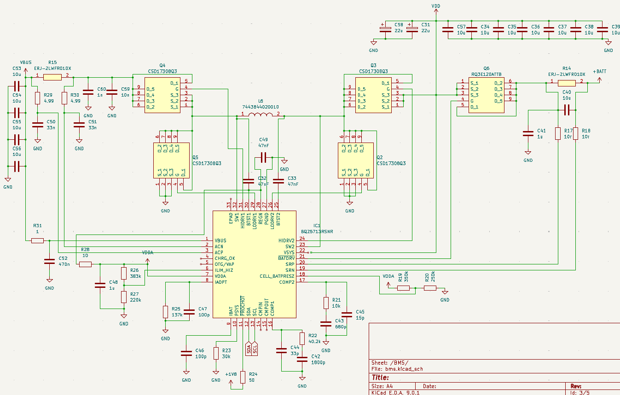Select the Q2 CSD17308Q3 MOSFET block
Viewport: 620px width, 395px height.
tap(356, 160)
